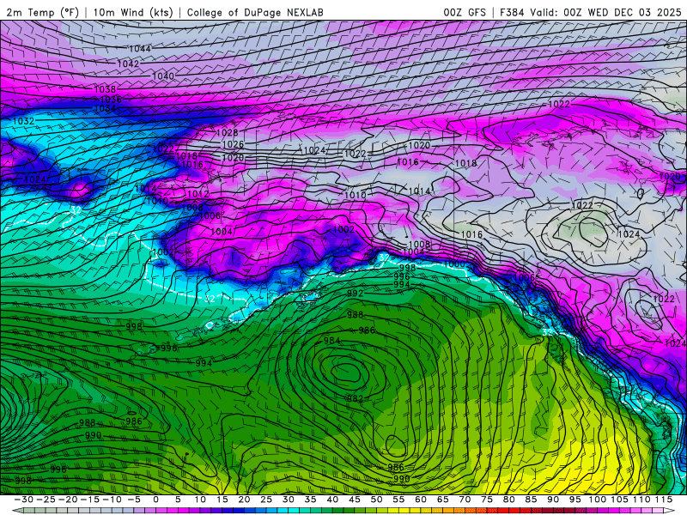Click the 1000 isobar label
The height and width of the screenshot is (515, 687).
click(454, 264)
